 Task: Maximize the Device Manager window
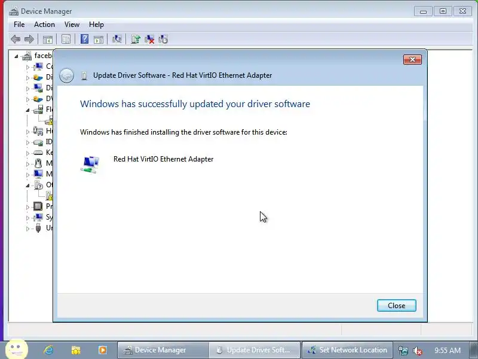tap(443, 11)
